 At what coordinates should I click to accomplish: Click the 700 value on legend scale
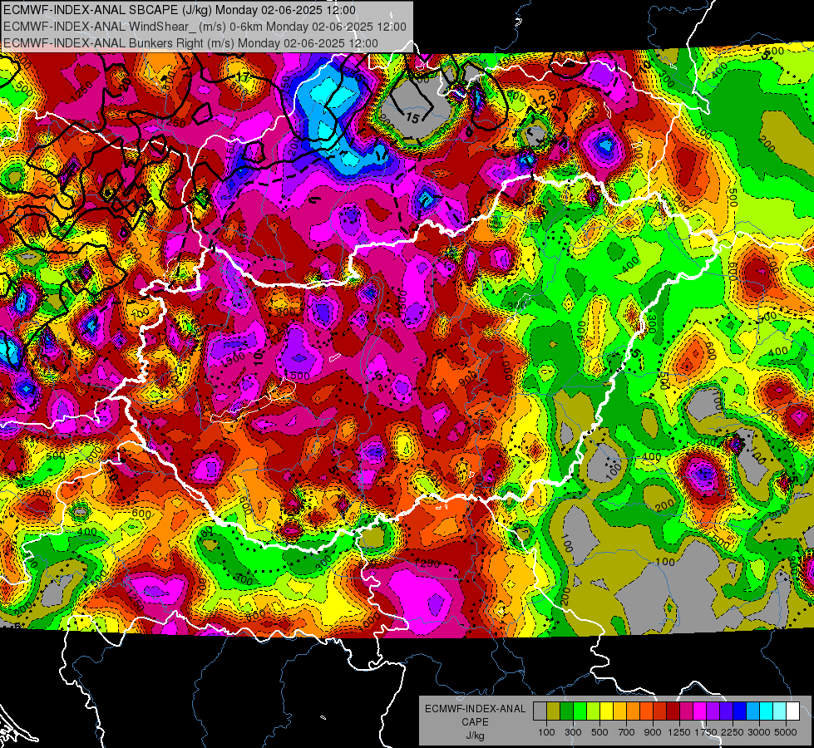(x=627, y=732)
